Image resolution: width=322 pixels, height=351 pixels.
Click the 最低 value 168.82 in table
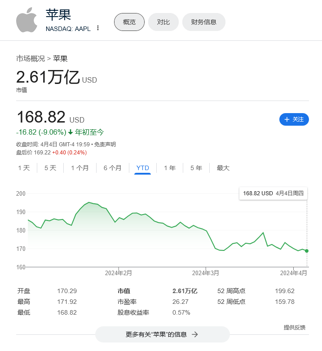(67, 312)
